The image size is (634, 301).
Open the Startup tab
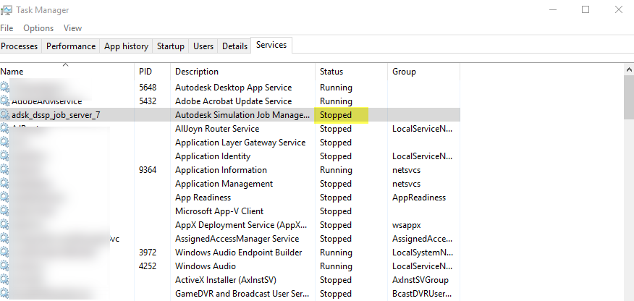[171, 46]
